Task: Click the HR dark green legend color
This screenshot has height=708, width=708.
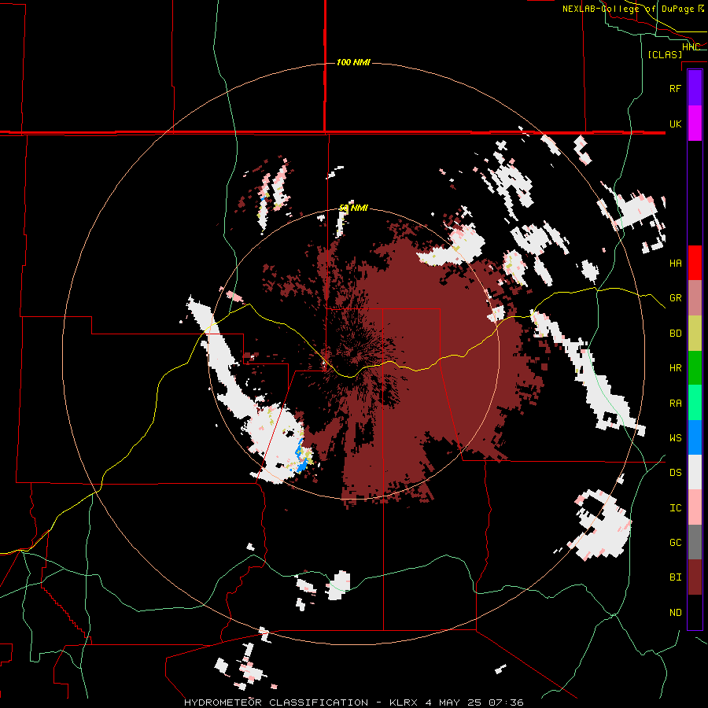Action: pyautogui.click(x=695, y=368)
